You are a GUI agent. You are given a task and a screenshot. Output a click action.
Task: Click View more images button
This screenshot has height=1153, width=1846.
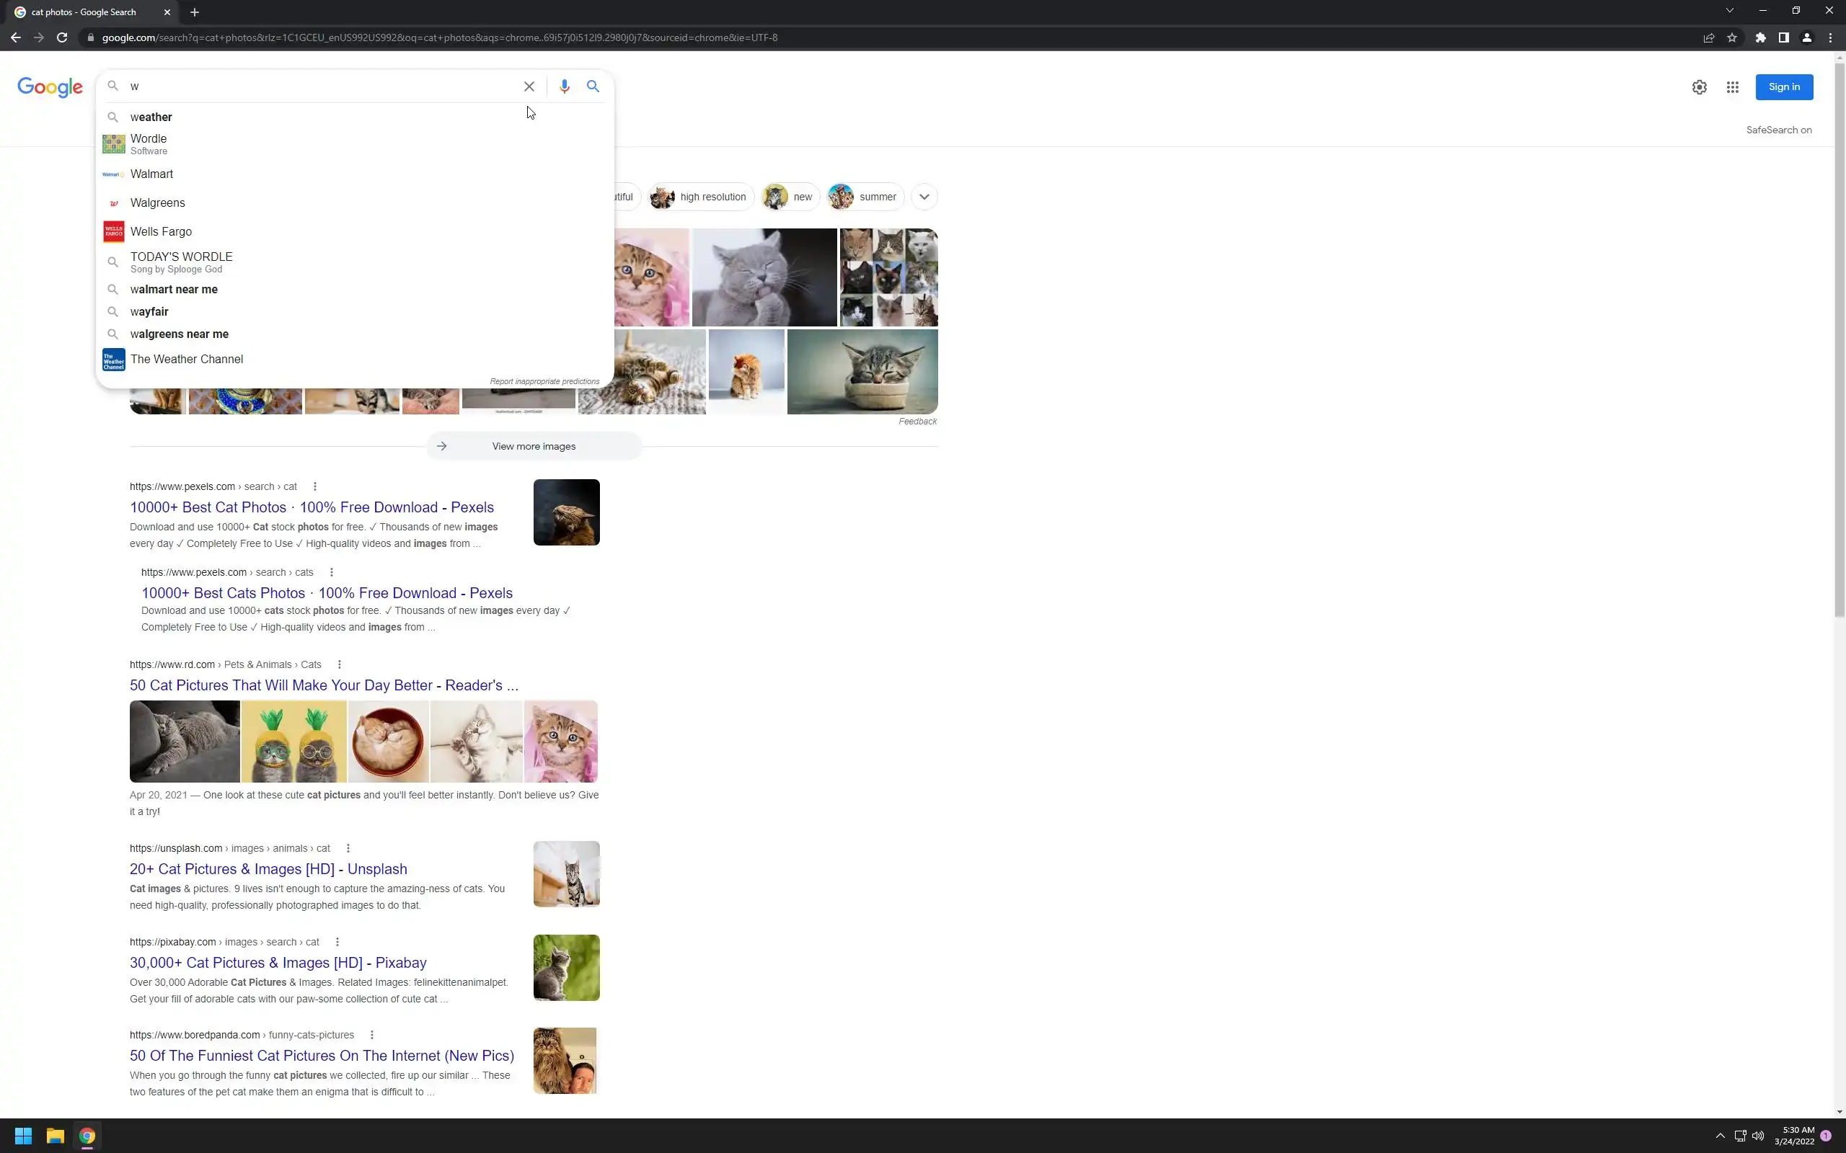coord(533,446)
